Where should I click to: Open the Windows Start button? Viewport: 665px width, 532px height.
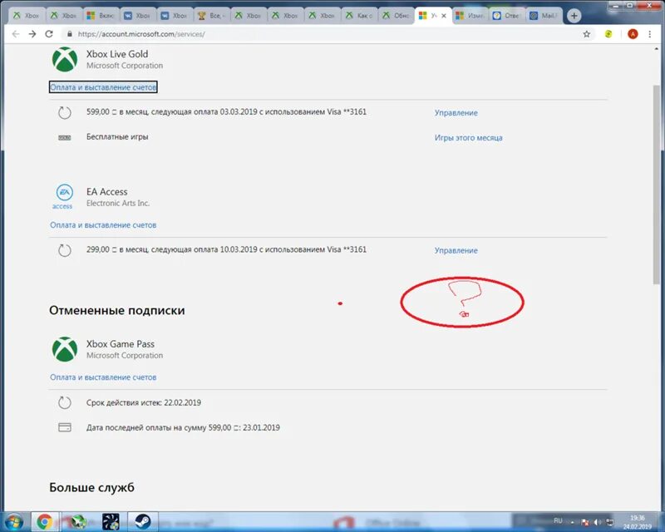click(x=14, y=522)
